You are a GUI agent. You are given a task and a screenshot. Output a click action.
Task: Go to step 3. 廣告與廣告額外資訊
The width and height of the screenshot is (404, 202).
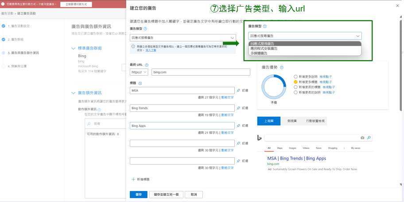(23, 53)
